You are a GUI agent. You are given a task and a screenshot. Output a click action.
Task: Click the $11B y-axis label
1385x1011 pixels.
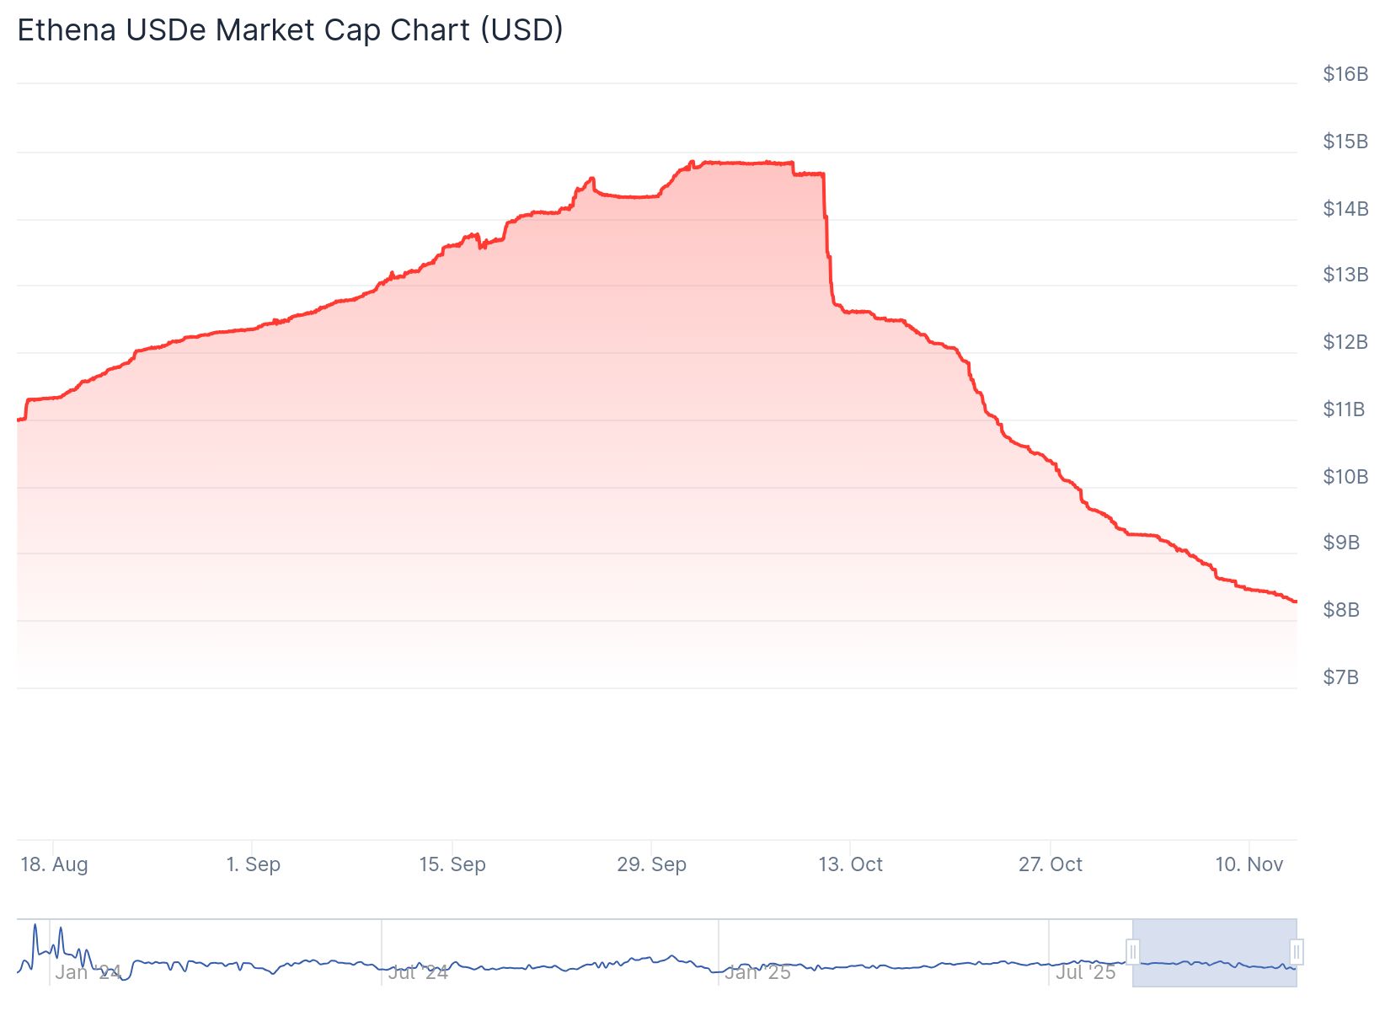[1345, 409]
